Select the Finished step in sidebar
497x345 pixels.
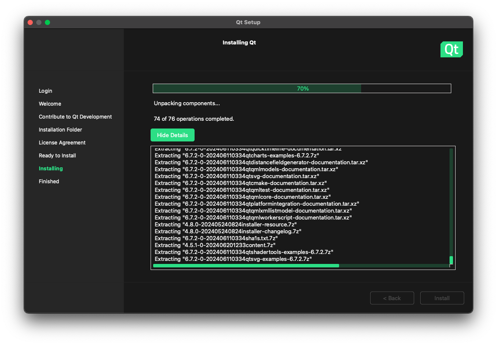(49, 182)
